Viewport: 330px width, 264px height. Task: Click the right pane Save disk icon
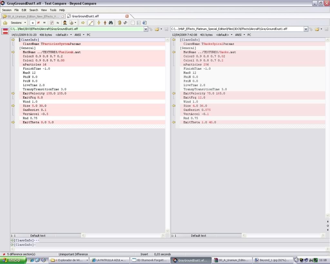(326, 29)
